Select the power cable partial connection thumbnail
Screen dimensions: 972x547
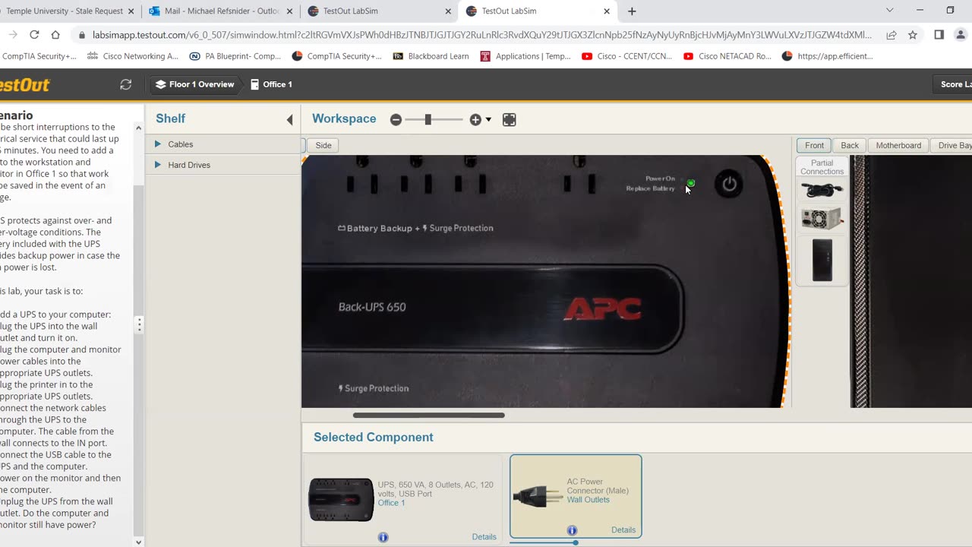(x=822, y=190)
